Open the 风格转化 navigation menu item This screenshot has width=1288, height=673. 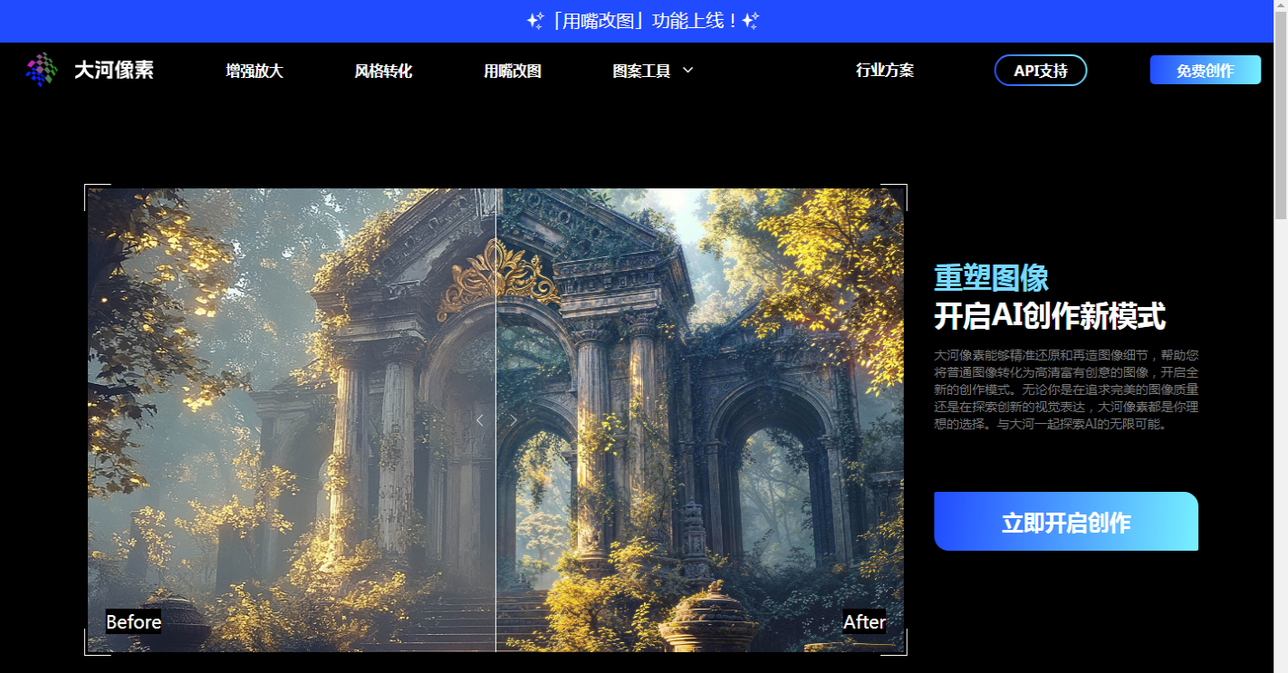tap(383, 70)
